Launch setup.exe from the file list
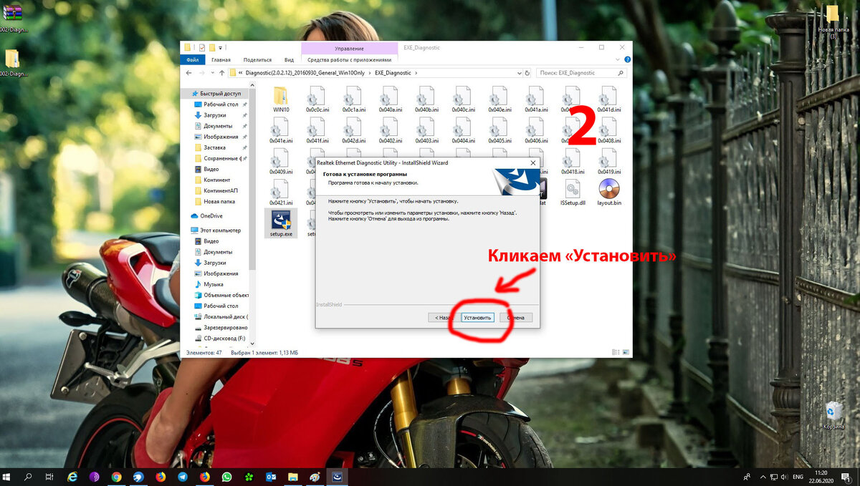Screen dimensions: 860x486 click(279, 222)
